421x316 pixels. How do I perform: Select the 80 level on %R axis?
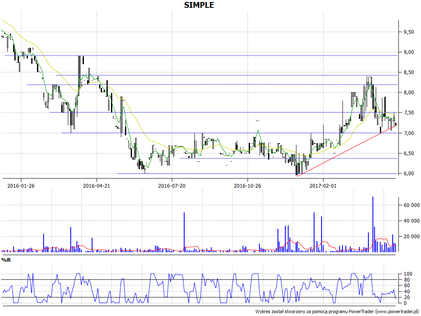(x=407, y=280)
